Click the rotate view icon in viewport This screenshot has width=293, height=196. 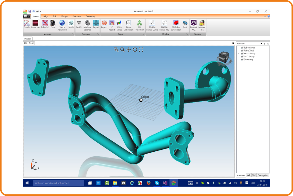135,49
